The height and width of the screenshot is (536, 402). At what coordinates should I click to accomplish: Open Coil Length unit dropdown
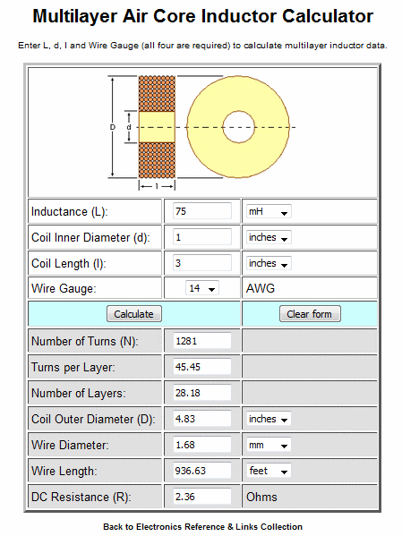pos(269,264)
